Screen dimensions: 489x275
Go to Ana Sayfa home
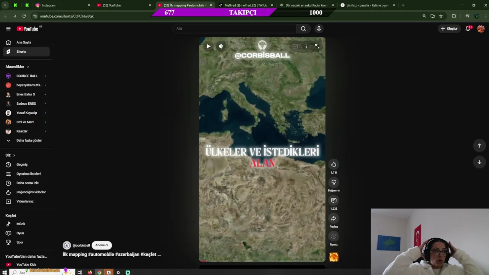tap(26, 42)
